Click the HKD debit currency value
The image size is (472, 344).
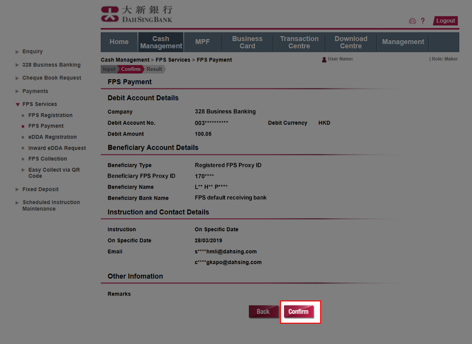pyautogui.click(x=324, y=123)
